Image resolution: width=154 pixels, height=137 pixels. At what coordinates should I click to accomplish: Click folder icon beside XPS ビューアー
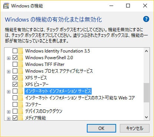tap(20, 85)
